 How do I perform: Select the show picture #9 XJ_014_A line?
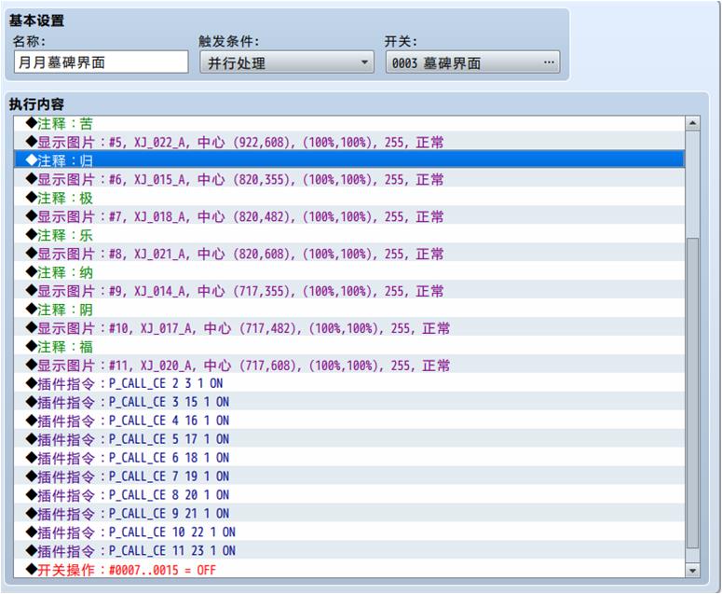(349, 291)
